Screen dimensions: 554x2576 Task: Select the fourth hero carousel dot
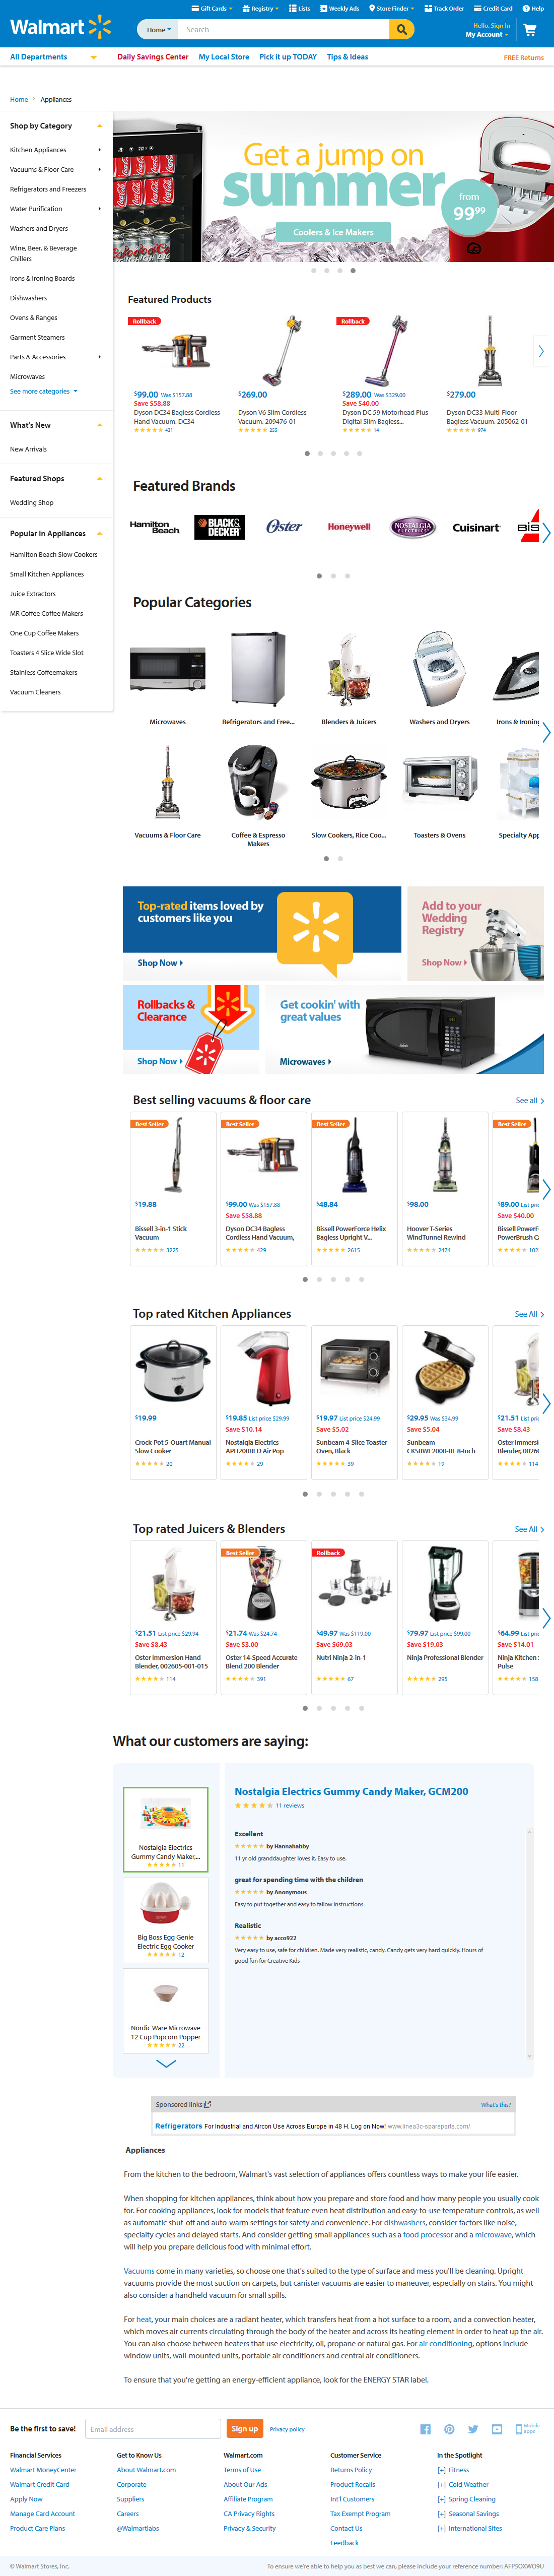tap(353, 270)
